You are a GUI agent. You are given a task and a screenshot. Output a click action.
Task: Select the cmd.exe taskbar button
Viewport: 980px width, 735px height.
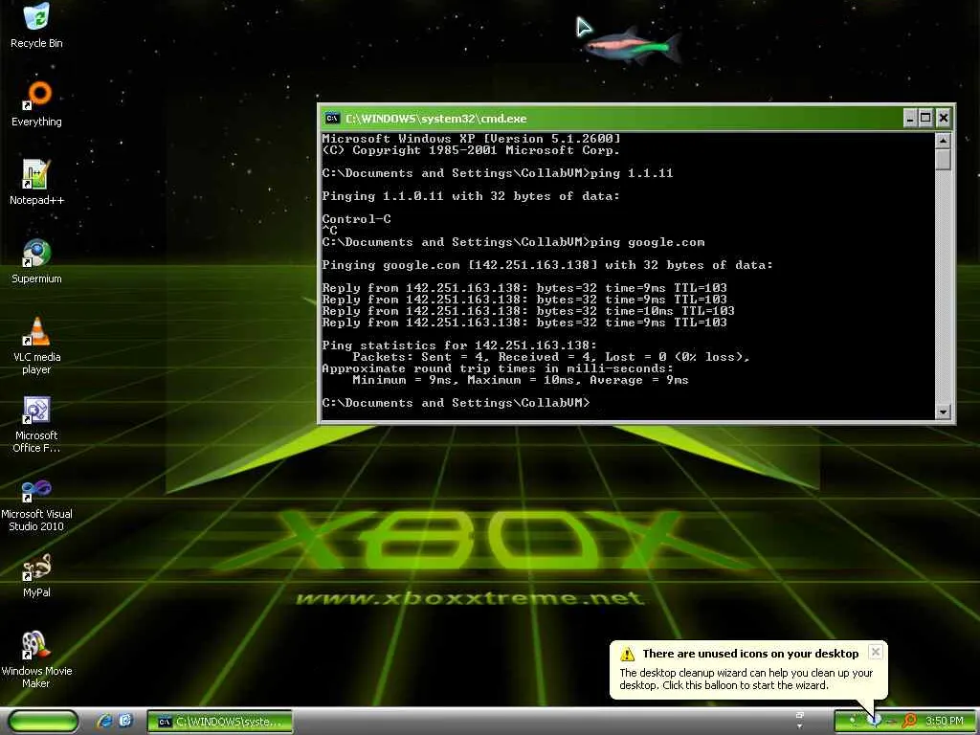click(219, 722)
